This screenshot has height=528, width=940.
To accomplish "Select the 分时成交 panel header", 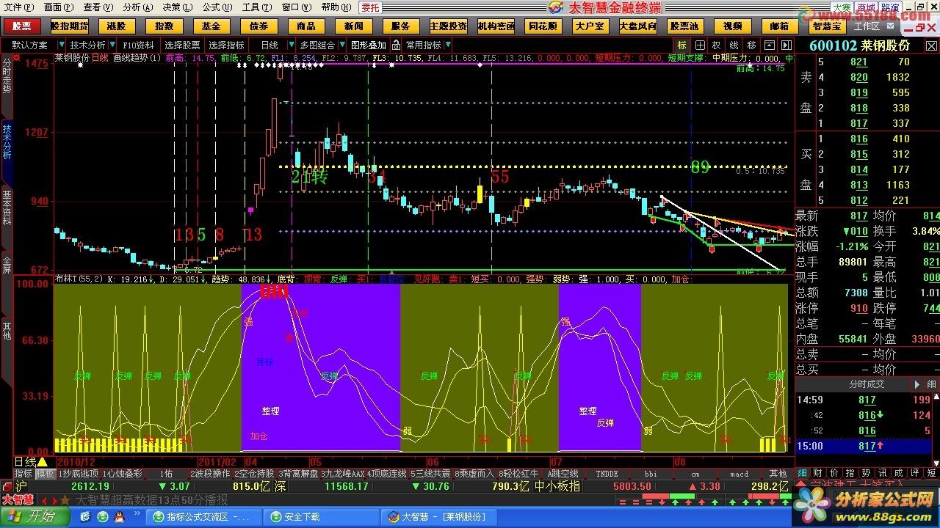I will pos(867,384).
